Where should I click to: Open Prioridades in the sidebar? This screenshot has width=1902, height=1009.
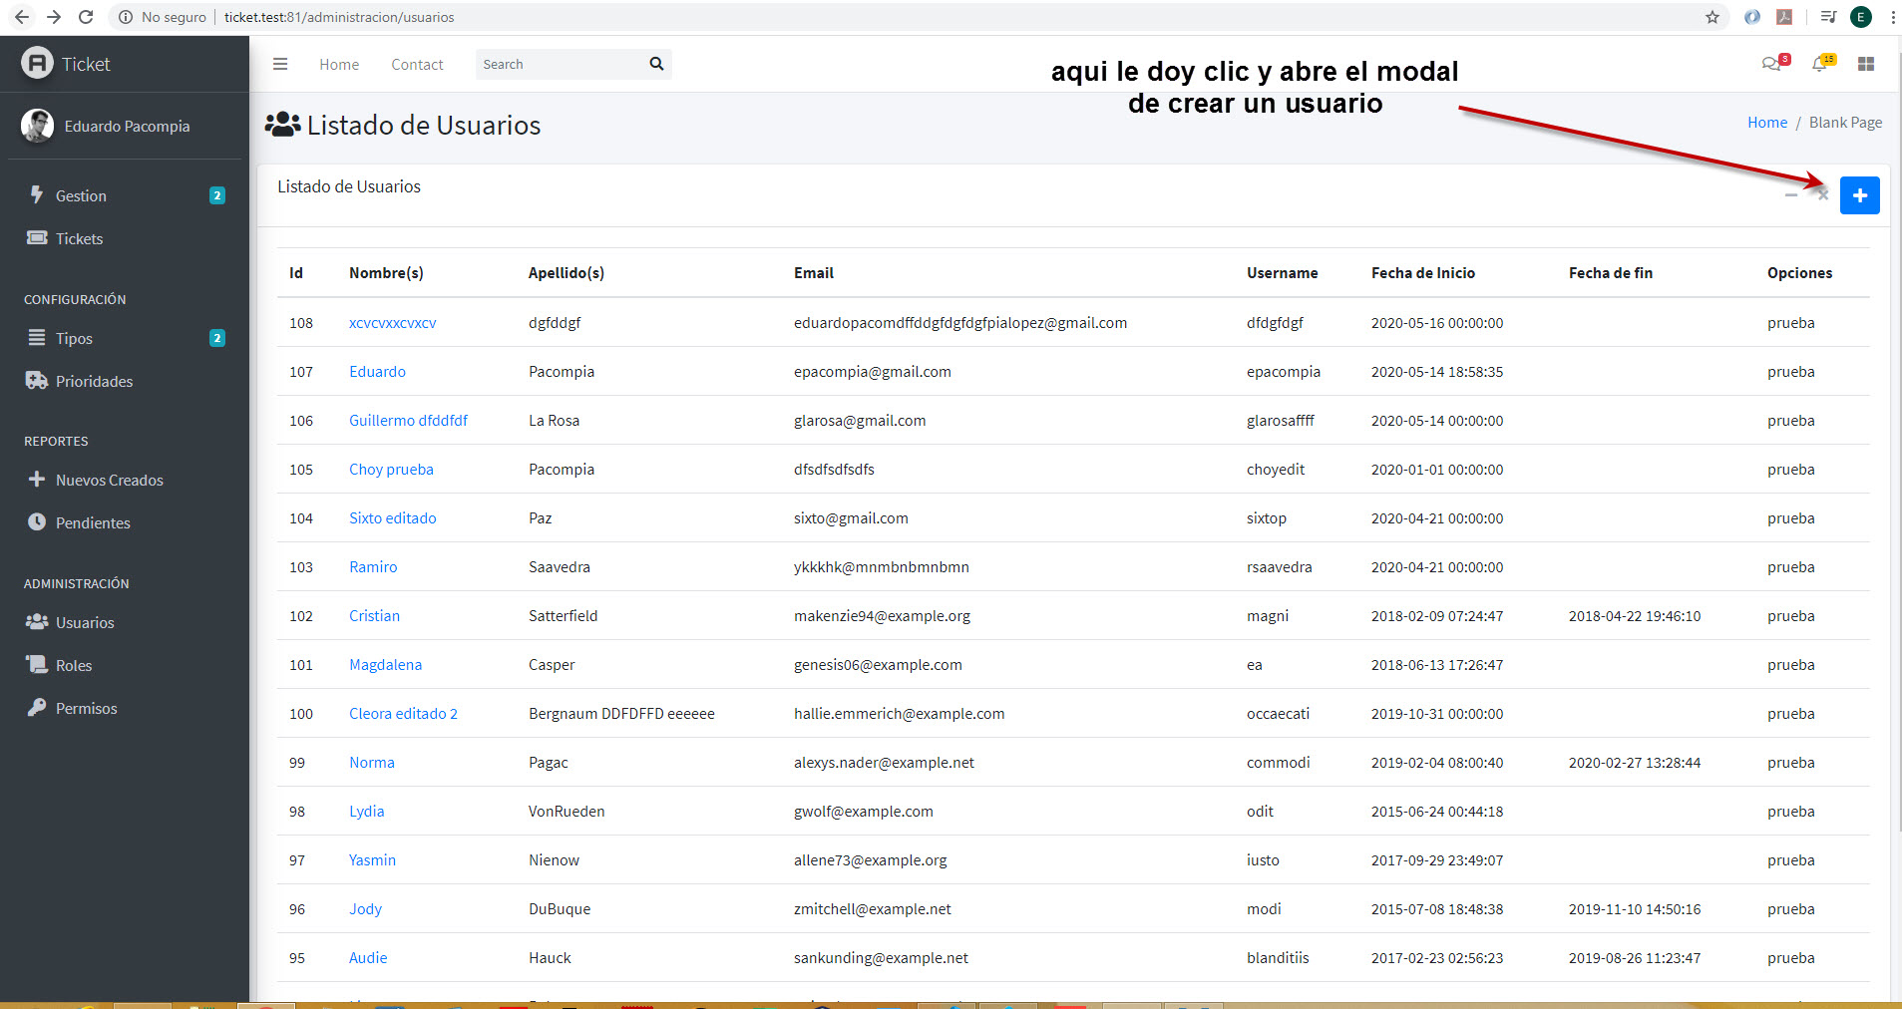click(x=125, y=381)
